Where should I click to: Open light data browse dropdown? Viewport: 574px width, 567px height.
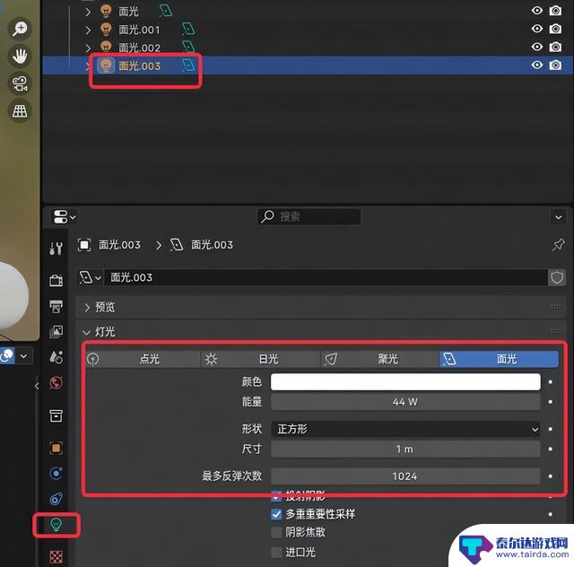click(90, 277)
